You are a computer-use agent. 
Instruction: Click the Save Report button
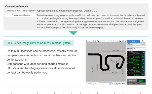(x=142, y=84)
